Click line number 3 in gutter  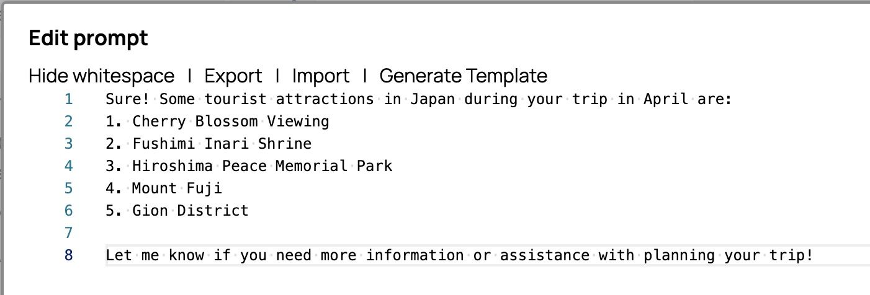tap(68, 144)
